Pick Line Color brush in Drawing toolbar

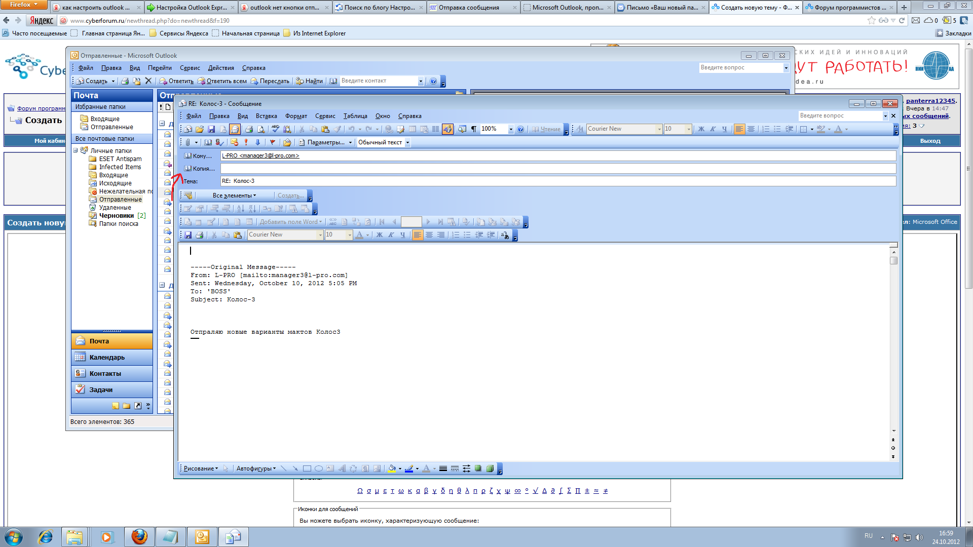409,468
